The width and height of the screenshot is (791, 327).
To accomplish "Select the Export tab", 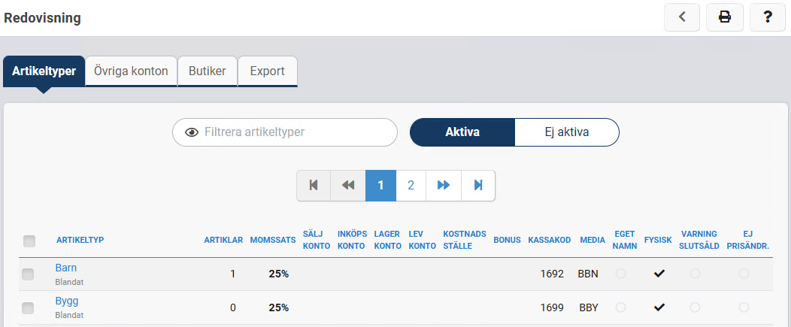I will click(x=267, y=71).
